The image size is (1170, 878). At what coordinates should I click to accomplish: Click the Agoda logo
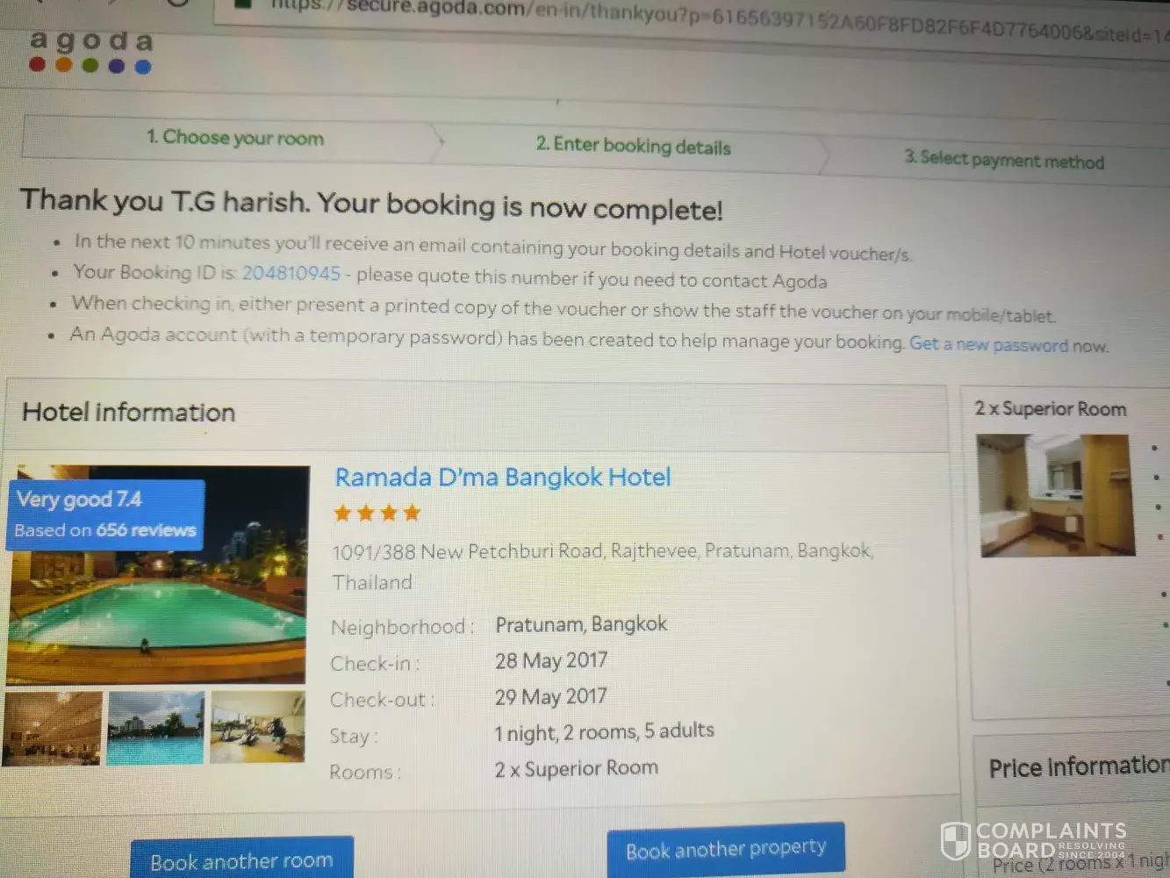(x=90, y=52)
